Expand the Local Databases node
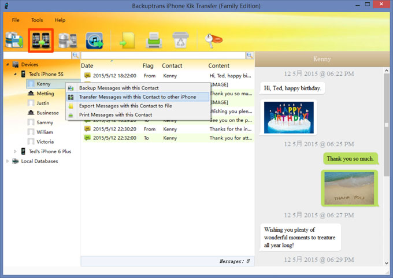393x278 pixels. [x=8, y=161]
